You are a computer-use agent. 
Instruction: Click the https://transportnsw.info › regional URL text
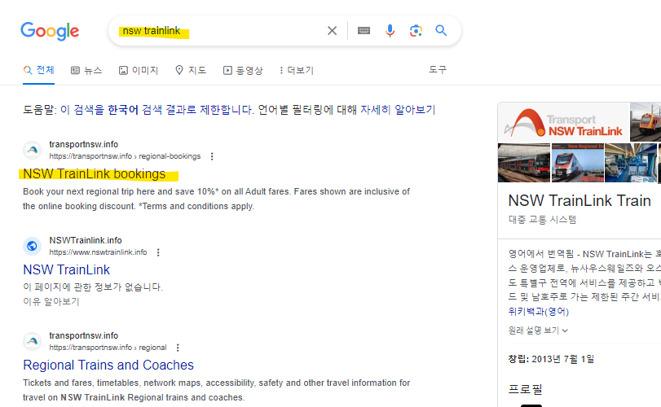108,348
